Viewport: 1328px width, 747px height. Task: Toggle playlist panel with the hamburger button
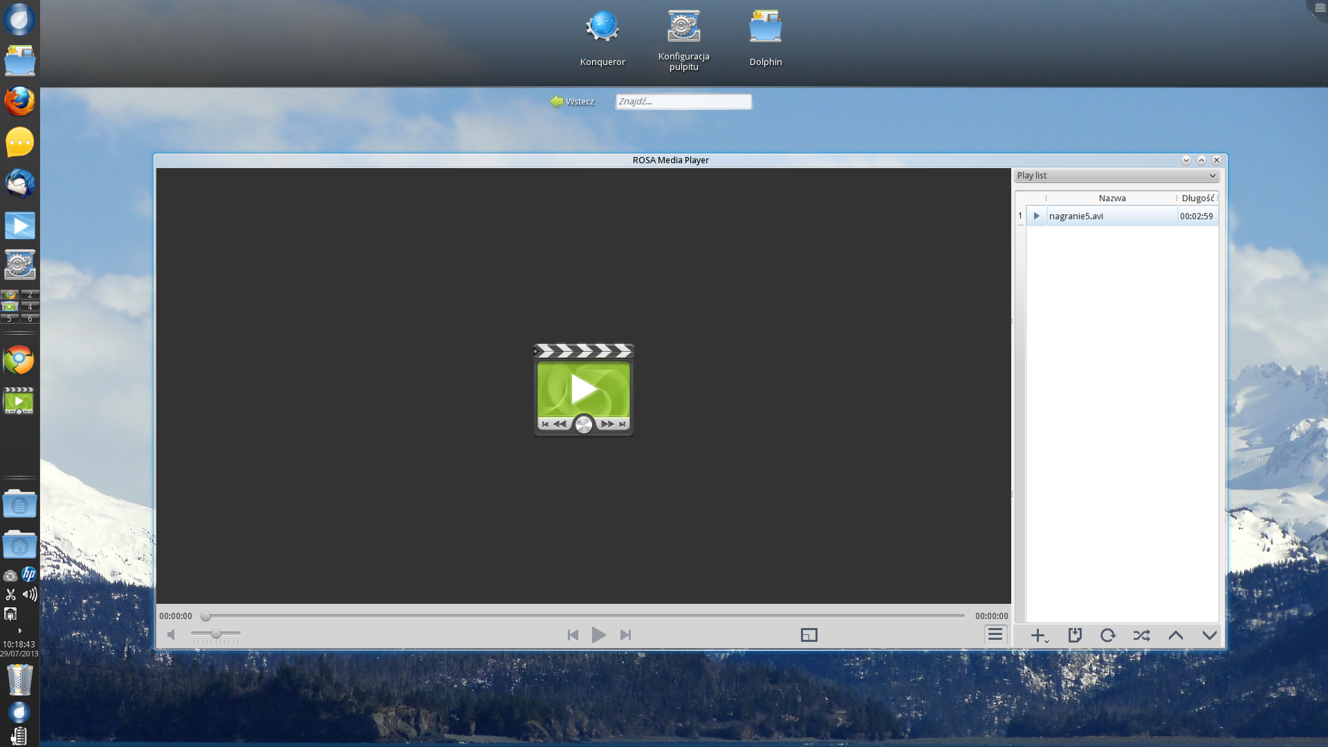(x=995, y=634)
